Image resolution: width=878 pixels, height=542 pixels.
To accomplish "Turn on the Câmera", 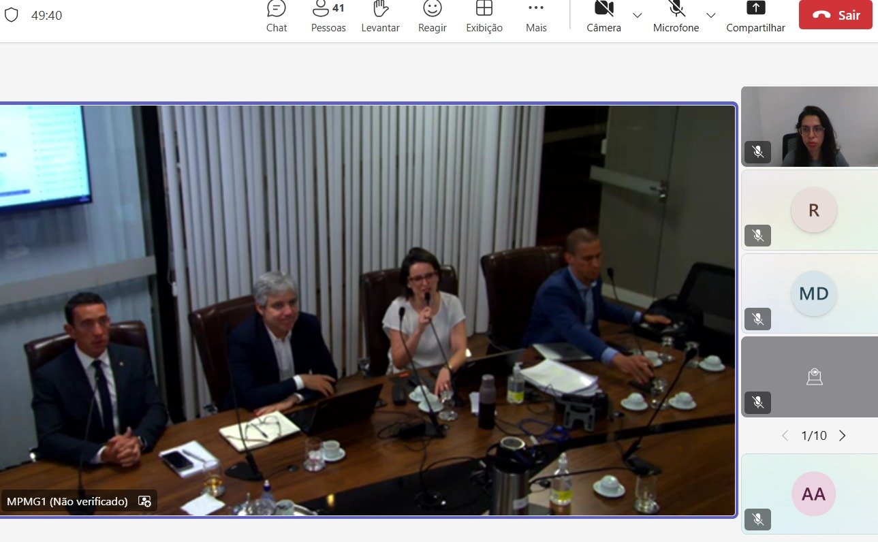I will tap(603, 16).
